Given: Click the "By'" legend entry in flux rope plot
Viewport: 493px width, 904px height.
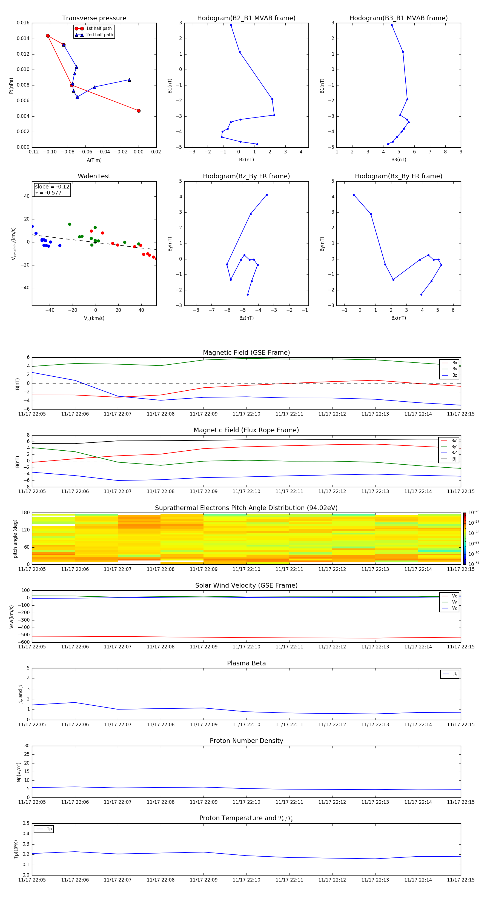Looking at the screenshot, I should [x=449, y=447].
